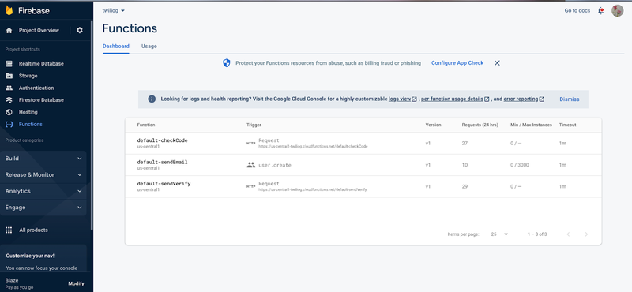The height and width of the screenshot is (292, 632).
Task: Expand the Analytics category
Action: pos(43,191)
